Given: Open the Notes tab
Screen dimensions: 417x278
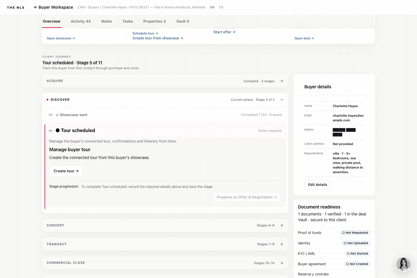Looking at the screenshot, I should (x=107, y=21).
